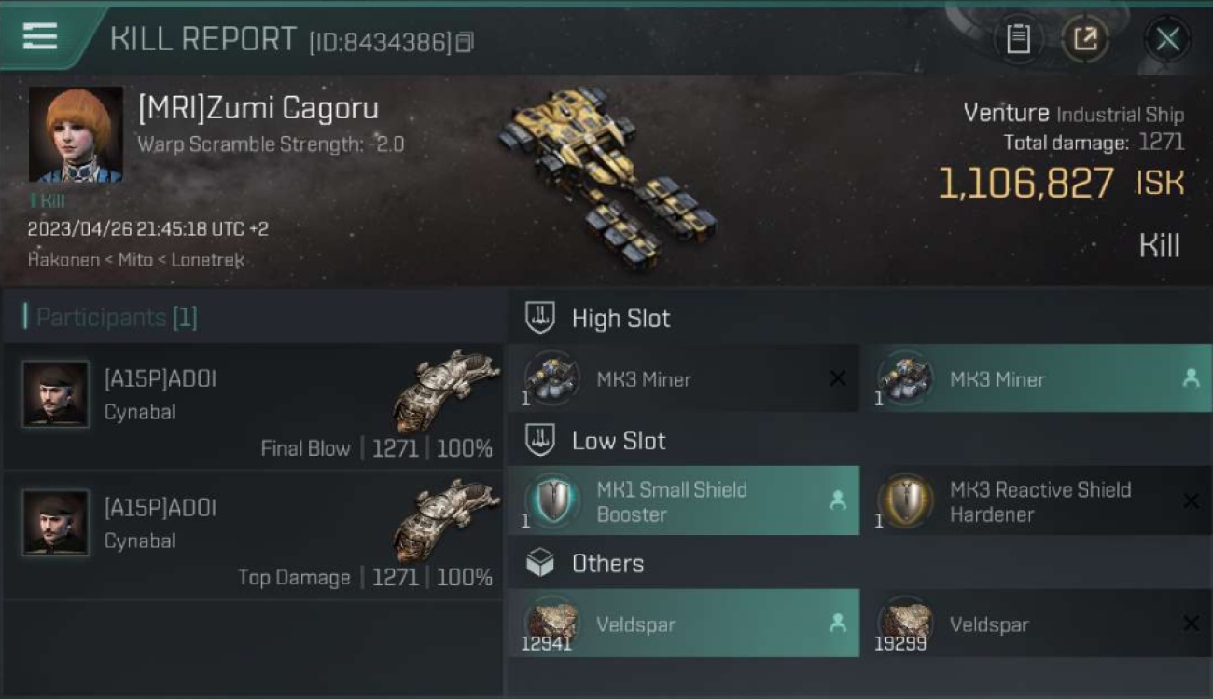Open the hamburger menu icon
Image resolution: width=1213 pixels, height=699 pixels.
(39, 36)
